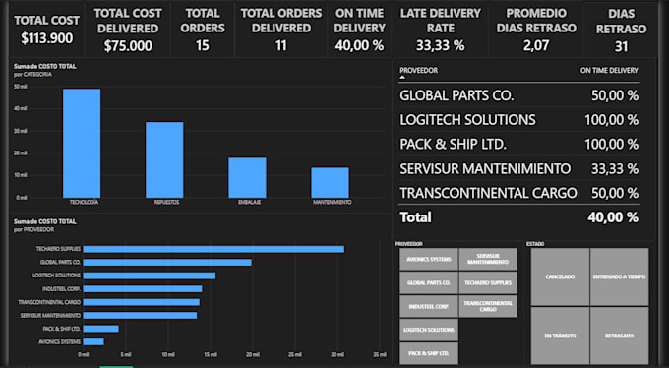Select GLOBAL PARTS CO. horizontal bar
Screen dimensions: 669x368
tap(167, 262)
